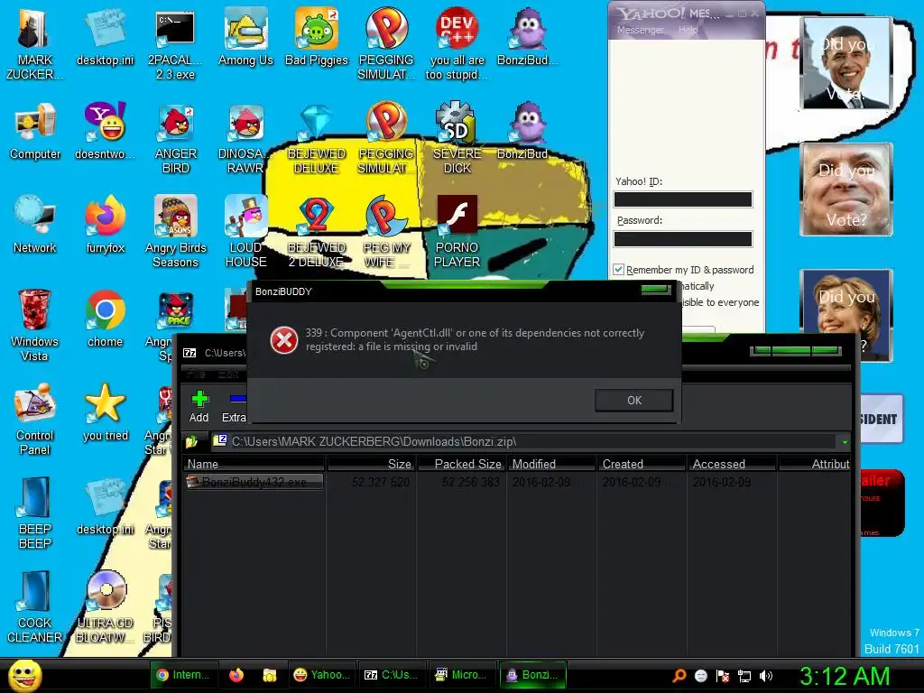Viewport: 924px width, 693px height.
Task: Click the Yahoo Password input field
Action: (683, 238)
